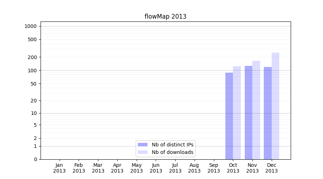Select the "Dec 2013" x-axis label

(271, 168)
